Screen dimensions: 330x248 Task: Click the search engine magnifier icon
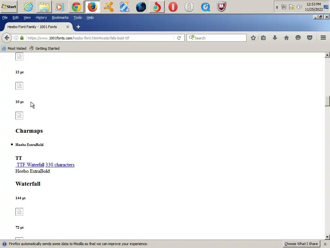tap(191, 38)
